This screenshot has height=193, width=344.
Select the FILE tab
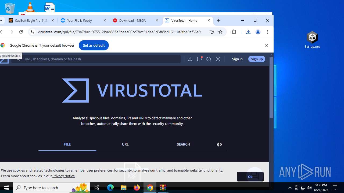pos(67,144)
